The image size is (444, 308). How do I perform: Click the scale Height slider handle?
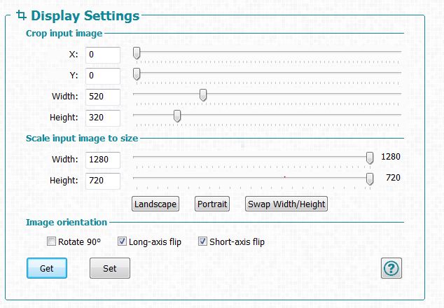(370, 179)
